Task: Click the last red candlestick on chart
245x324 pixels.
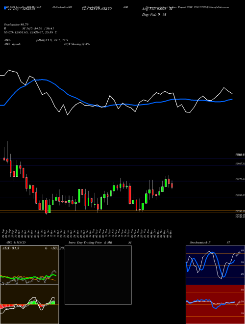Action: (x=172, y=186)
